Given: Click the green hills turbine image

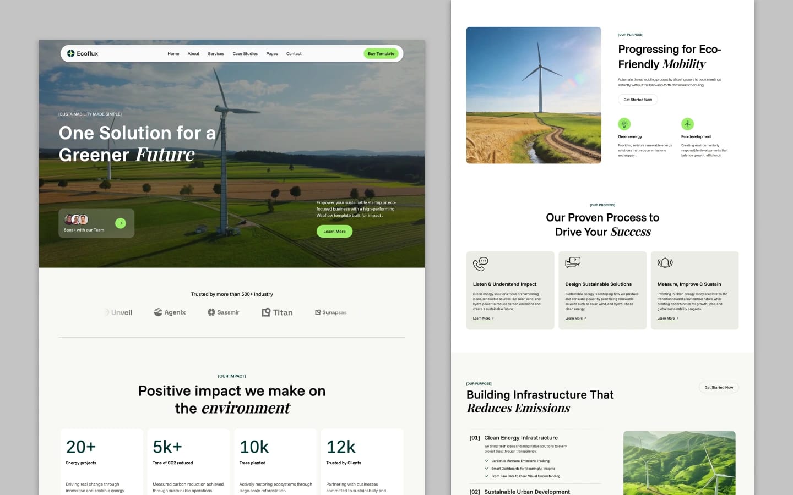Looking at the screenshot, I should 680,463.
